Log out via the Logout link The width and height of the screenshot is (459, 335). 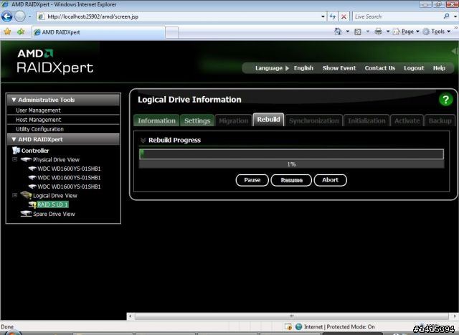tap(414, 68)
